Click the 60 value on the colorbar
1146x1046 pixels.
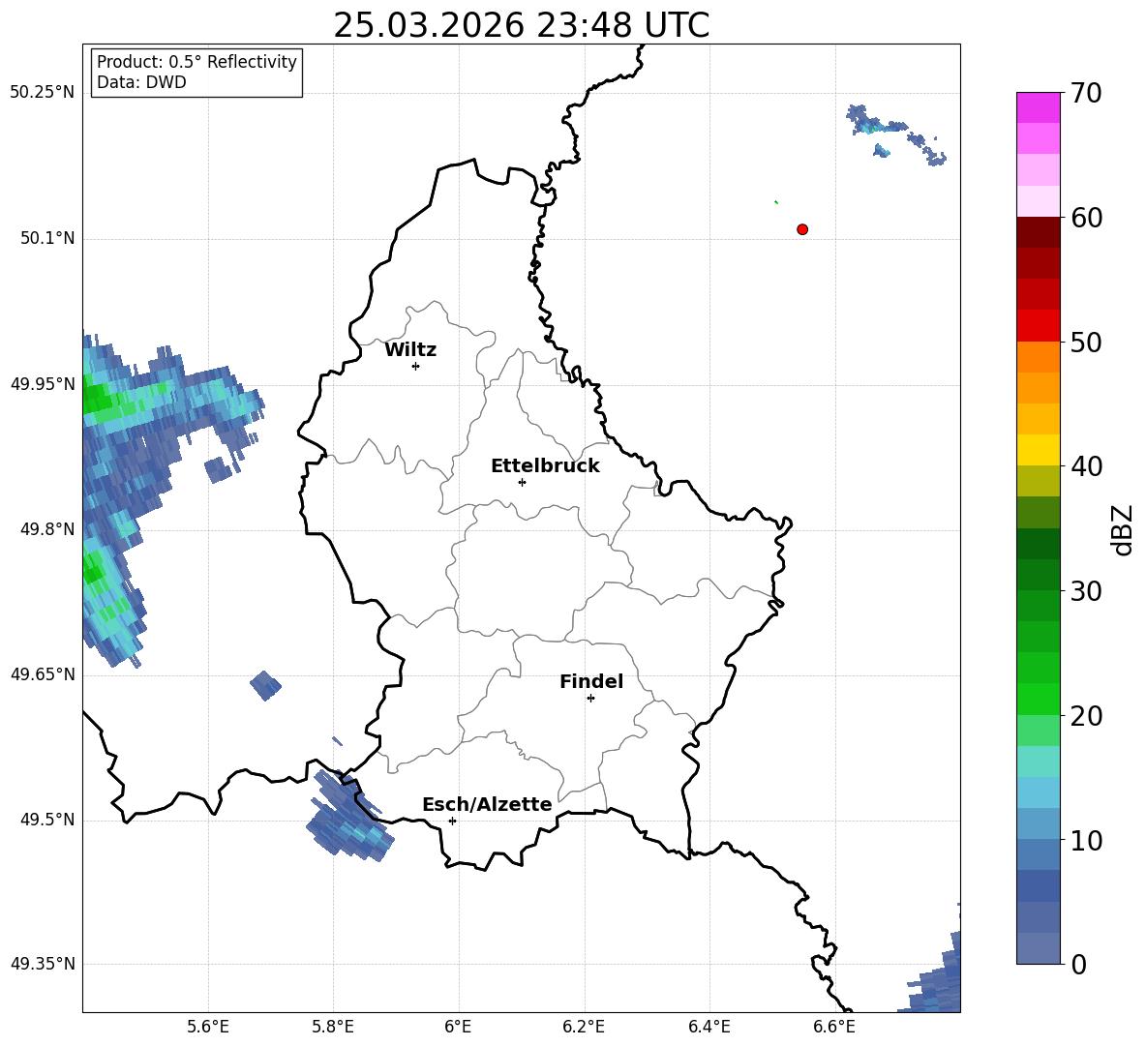[x=1085, y=218]
